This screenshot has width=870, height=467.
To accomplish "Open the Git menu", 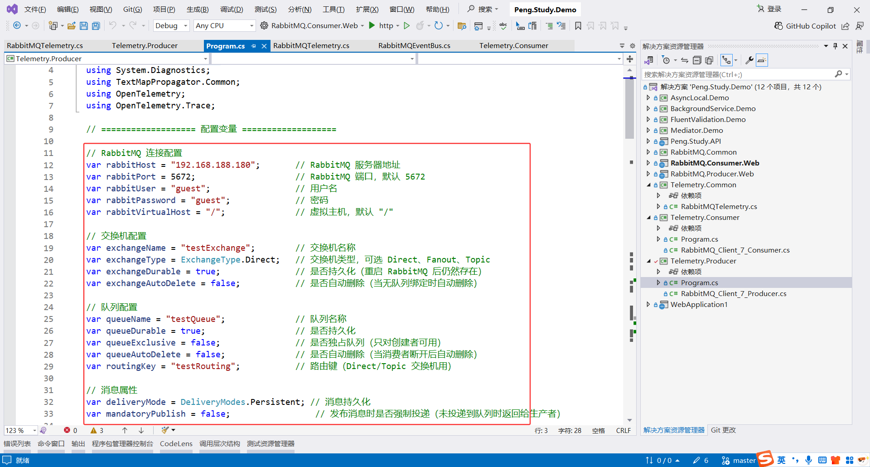I will (132, 9).
